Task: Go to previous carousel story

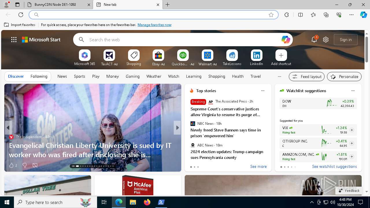Action: (8, 127)
